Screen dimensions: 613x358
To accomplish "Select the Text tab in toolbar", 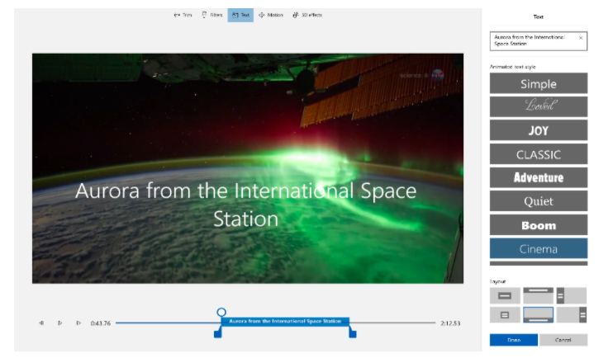I will (240, 15).
